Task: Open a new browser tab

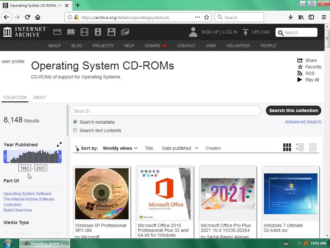Action: tap(78, 5)
